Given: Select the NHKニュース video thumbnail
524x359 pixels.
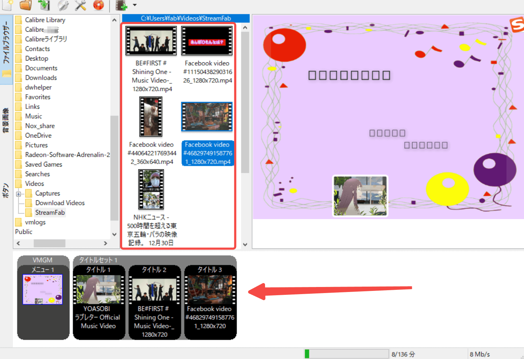Looking at the screenshot, I should click(151, 189).
